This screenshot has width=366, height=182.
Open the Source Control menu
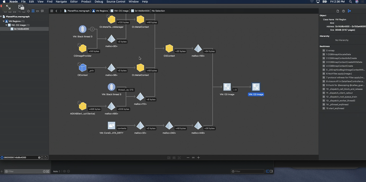tap(116, 2)
